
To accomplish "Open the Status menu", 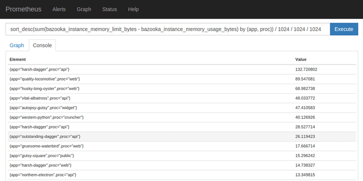I will [109, 9].
